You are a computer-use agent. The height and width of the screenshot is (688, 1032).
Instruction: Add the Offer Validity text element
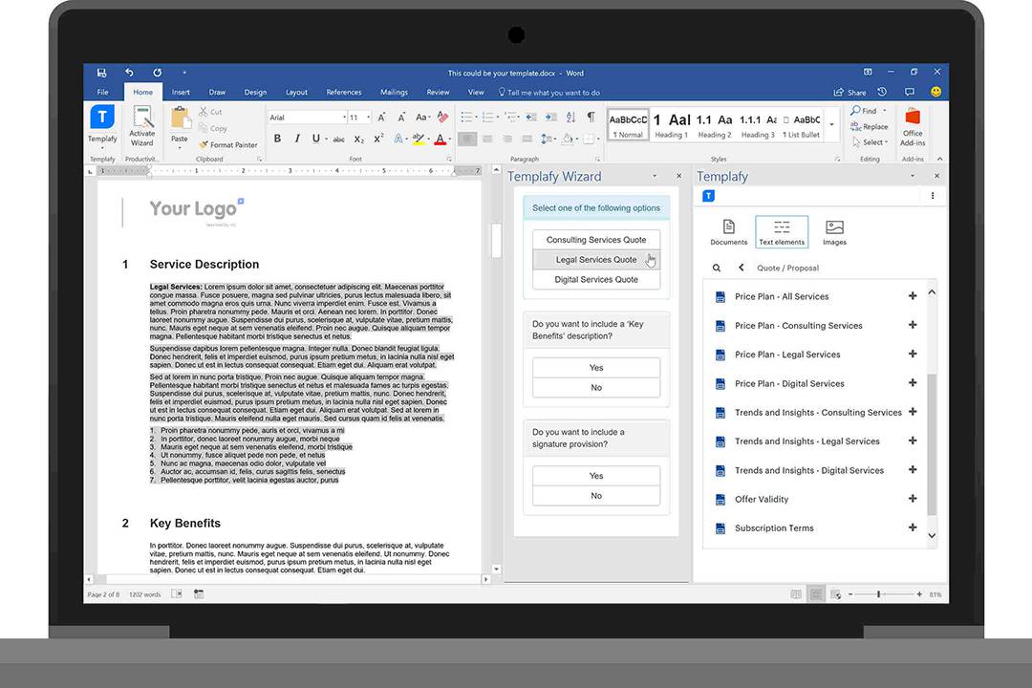tap(912, 499)
